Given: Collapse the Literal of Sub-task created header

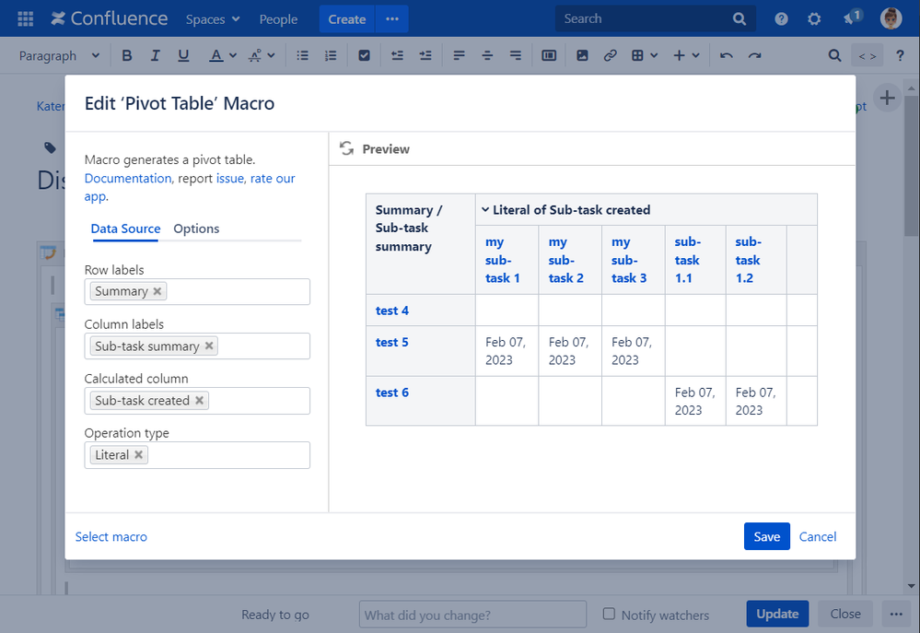Looking at the screenshot, I should click(485, 210).
